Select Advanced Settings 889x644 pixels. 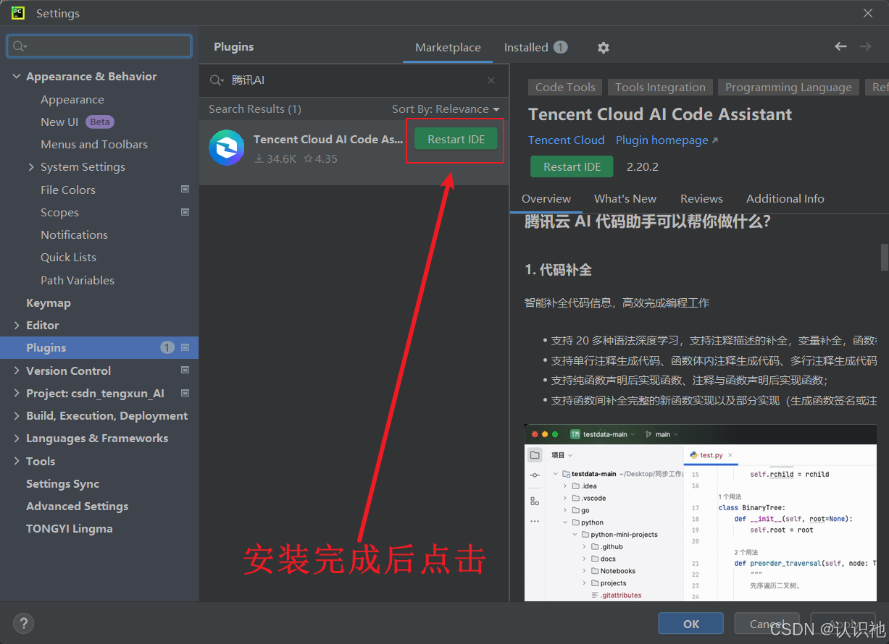click(77, 506)
